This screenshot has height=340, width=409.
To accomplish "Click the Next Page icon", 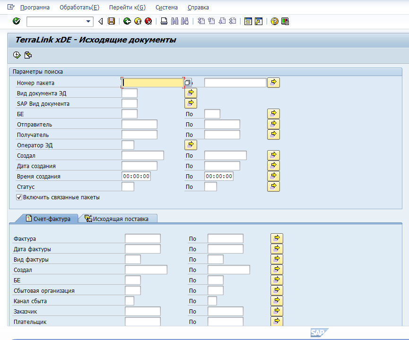I will click(222, 21).
